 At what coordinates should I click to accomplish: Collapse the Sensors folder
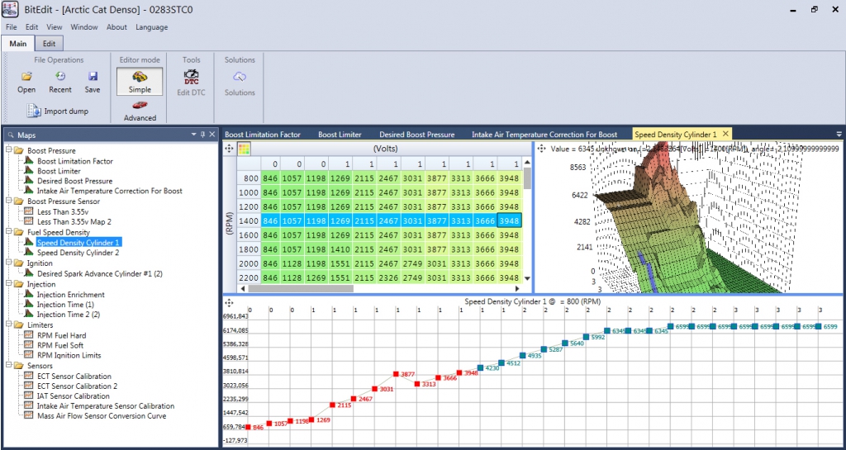(8, 366)
